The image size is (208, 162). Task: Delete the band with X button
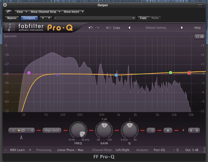[x=168, y=130]
